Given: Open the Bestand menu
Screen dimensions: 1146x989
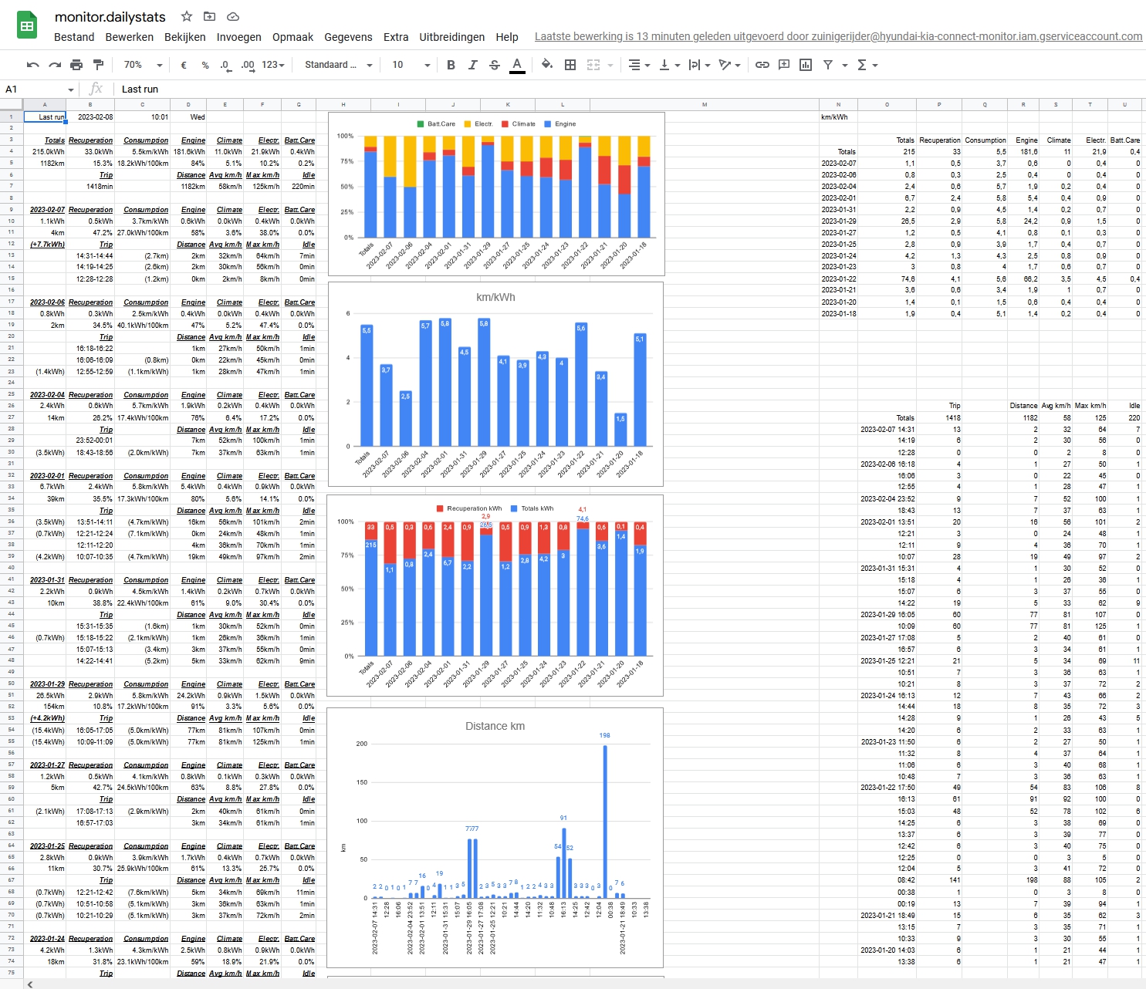Looking at the screenshot, I should (x=74, y=37).
